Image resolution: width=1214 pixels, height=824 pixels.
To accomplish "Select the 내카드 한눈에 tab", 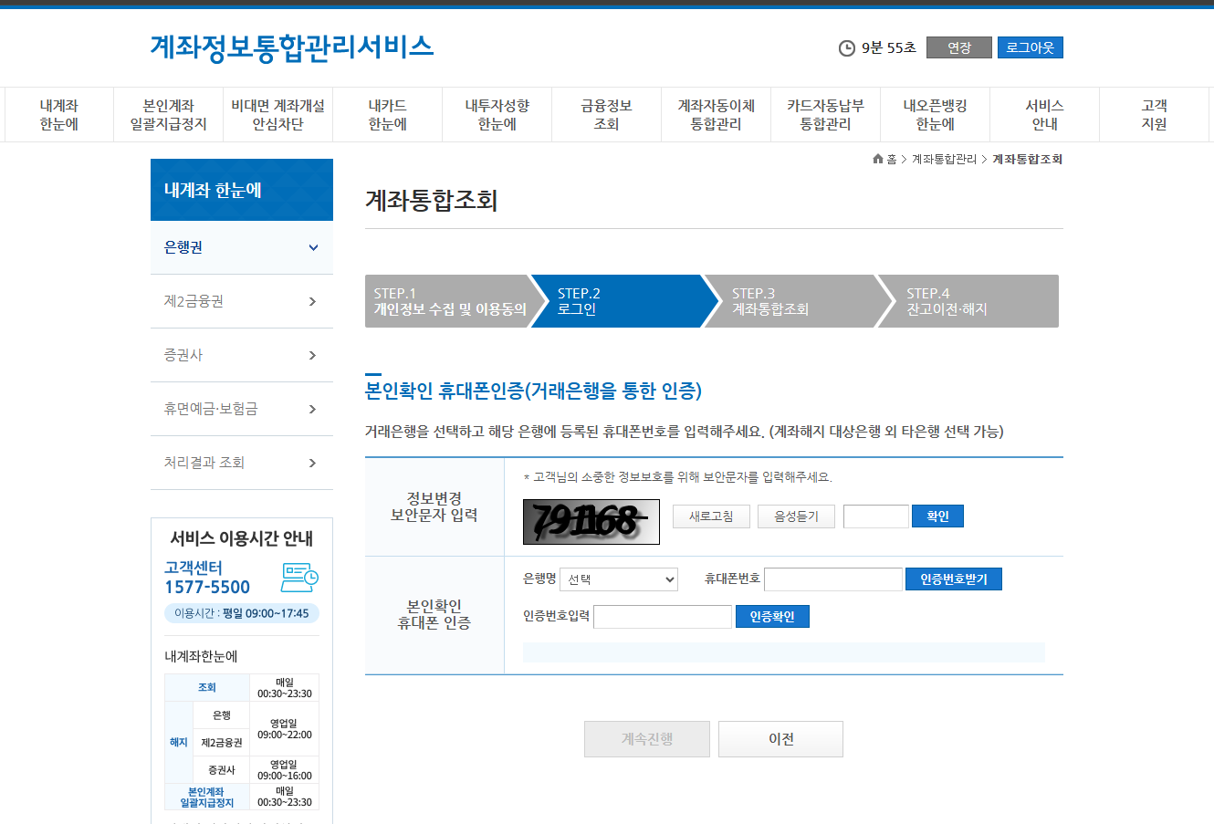I will click(x=387, y=113).
